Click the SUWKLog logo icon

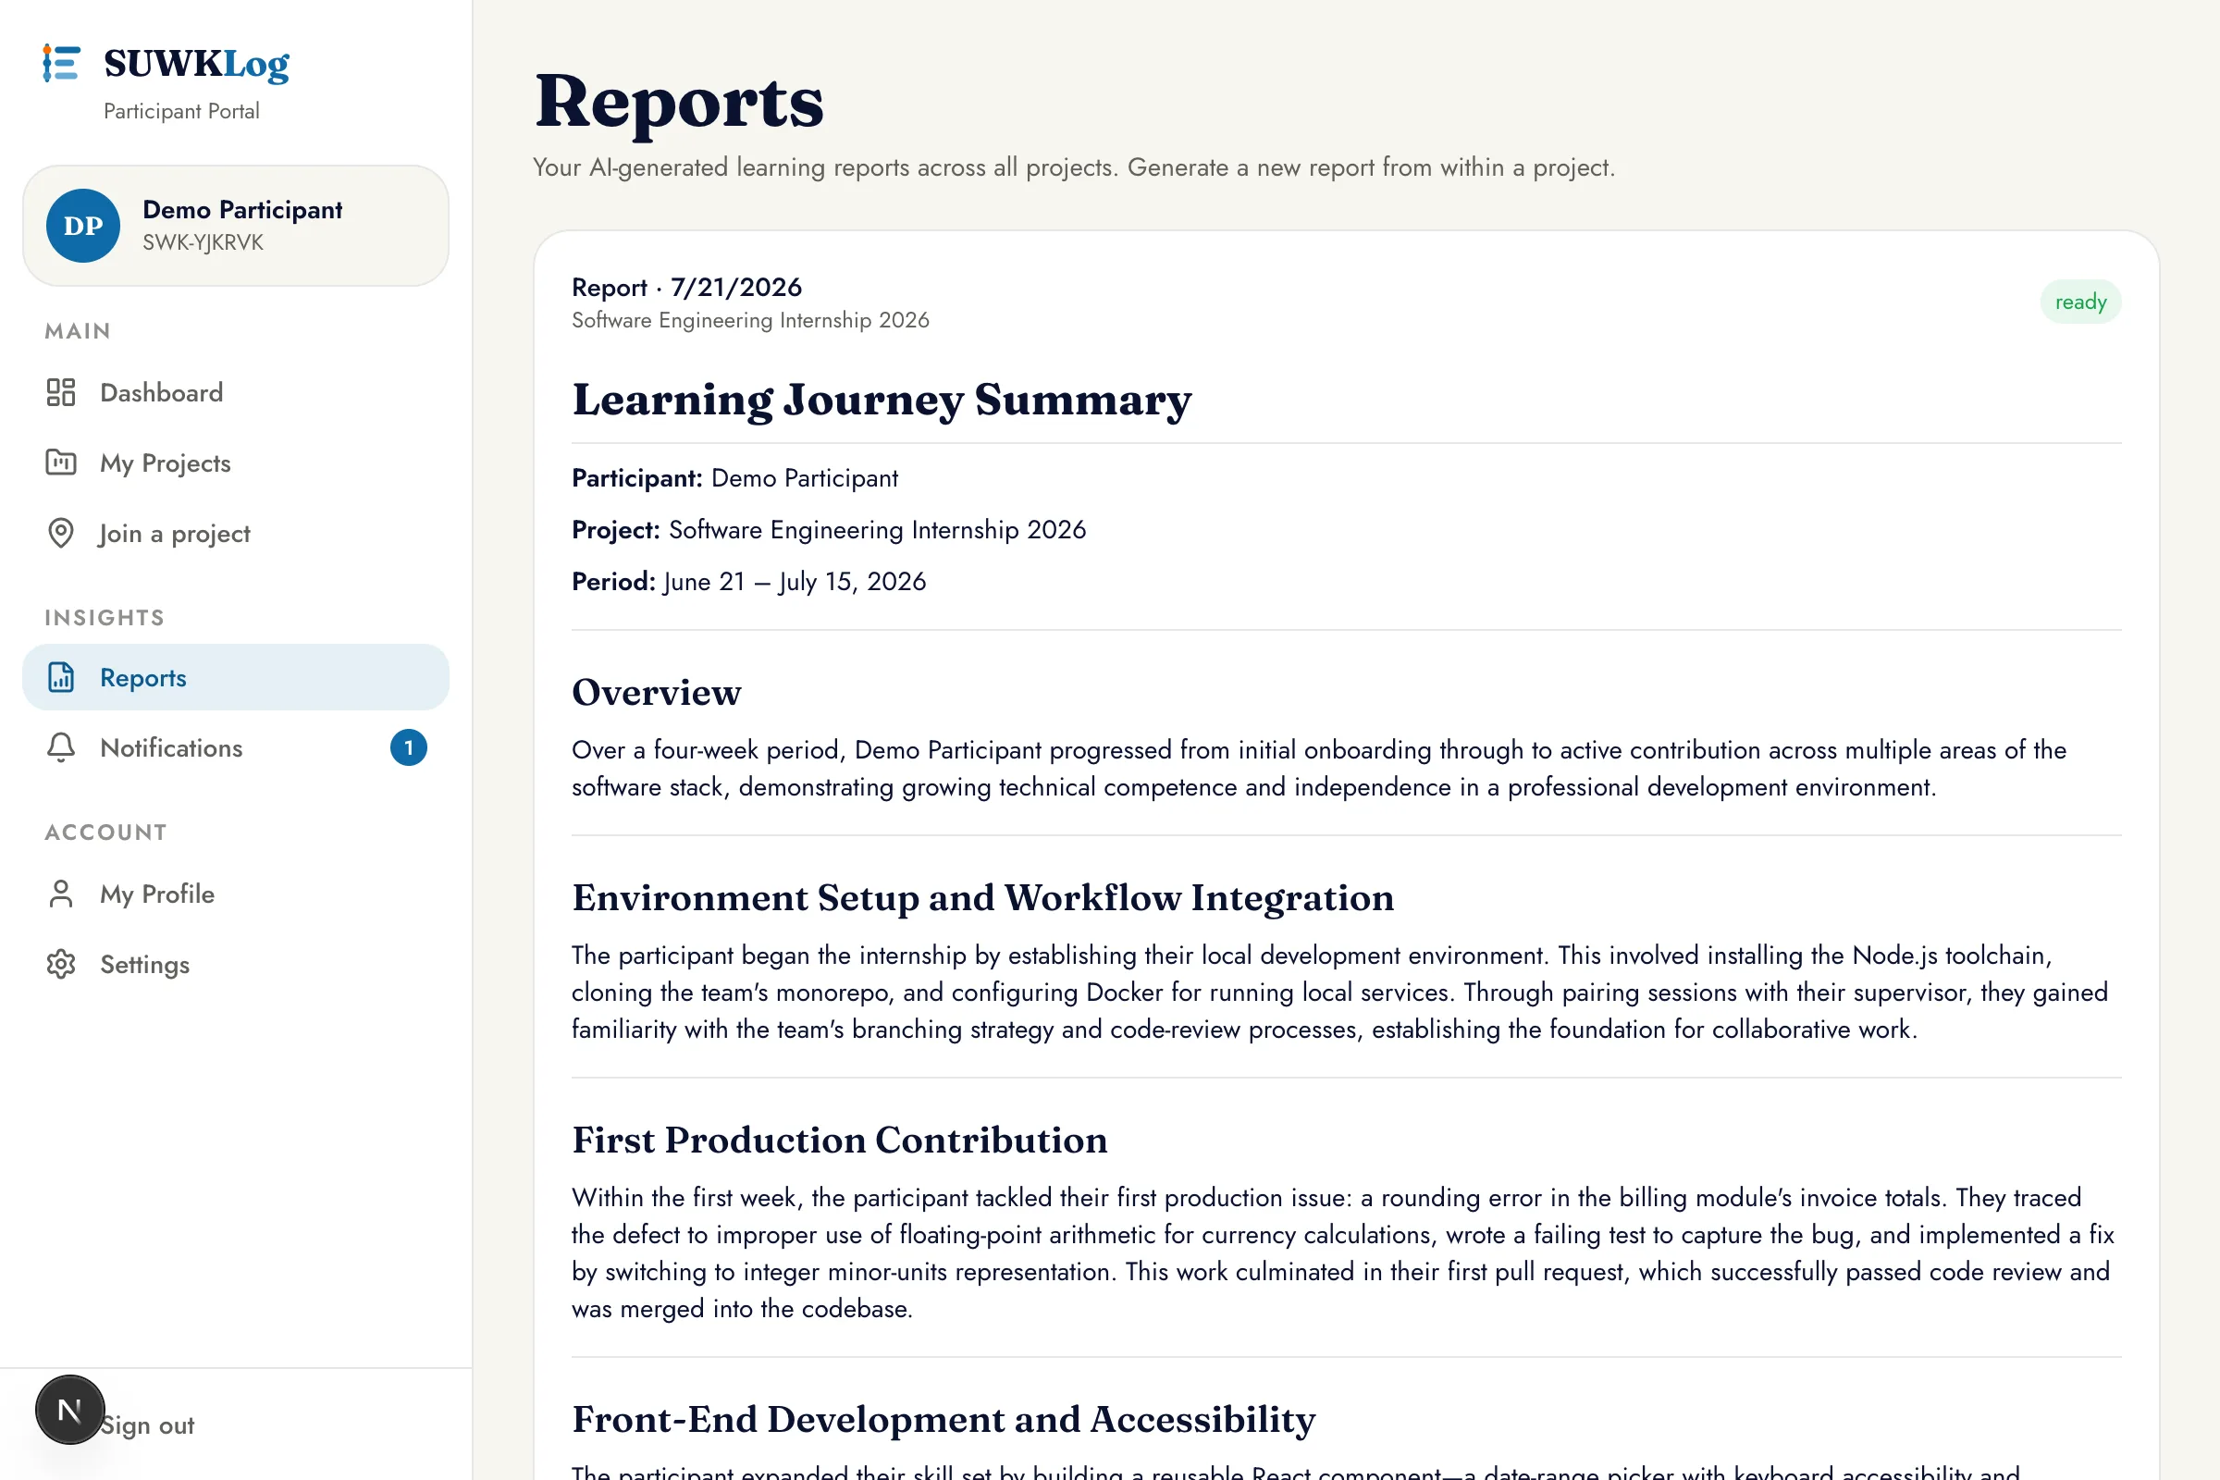click(61, 63)
